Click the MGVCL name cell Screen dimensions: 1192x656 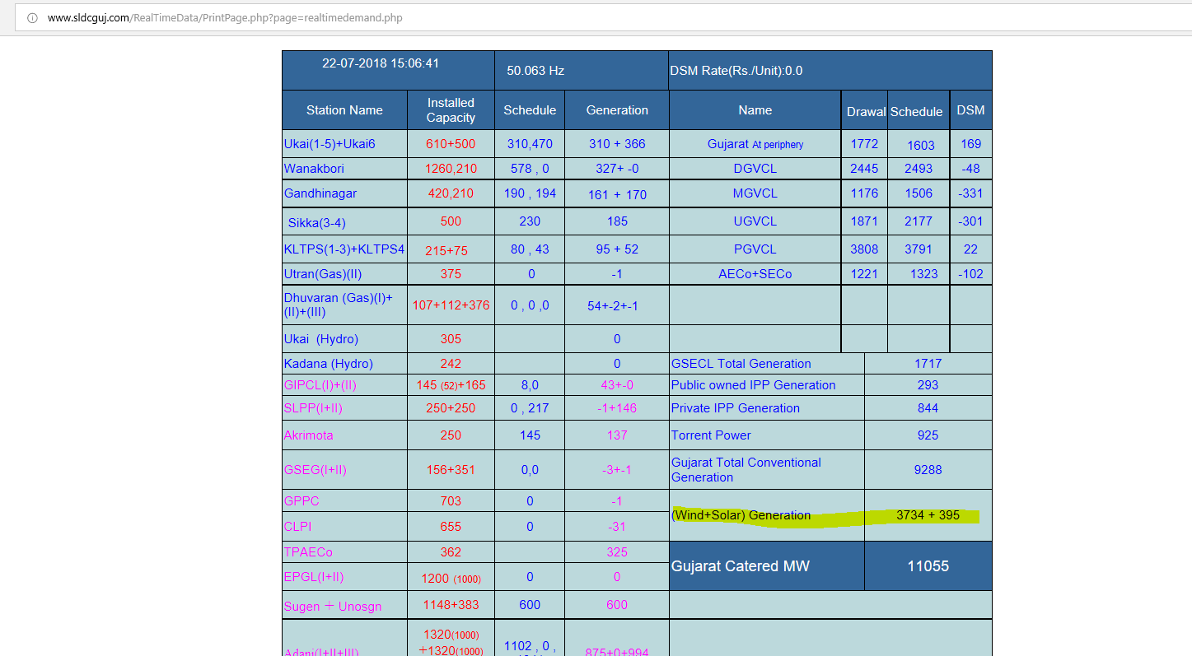[755, 193]
